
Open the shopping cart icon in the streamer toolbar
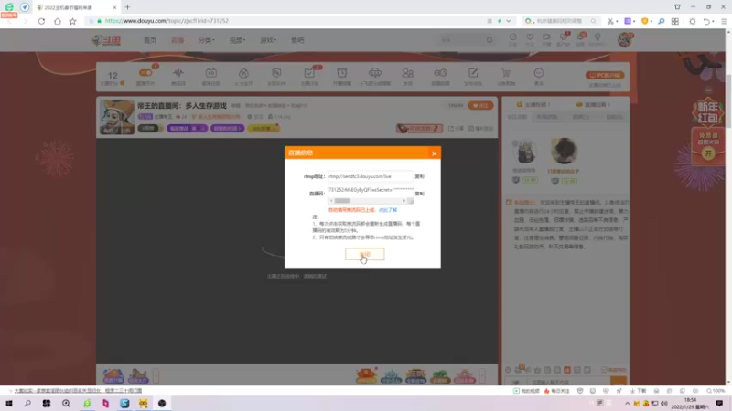click(x=506, y=73)
